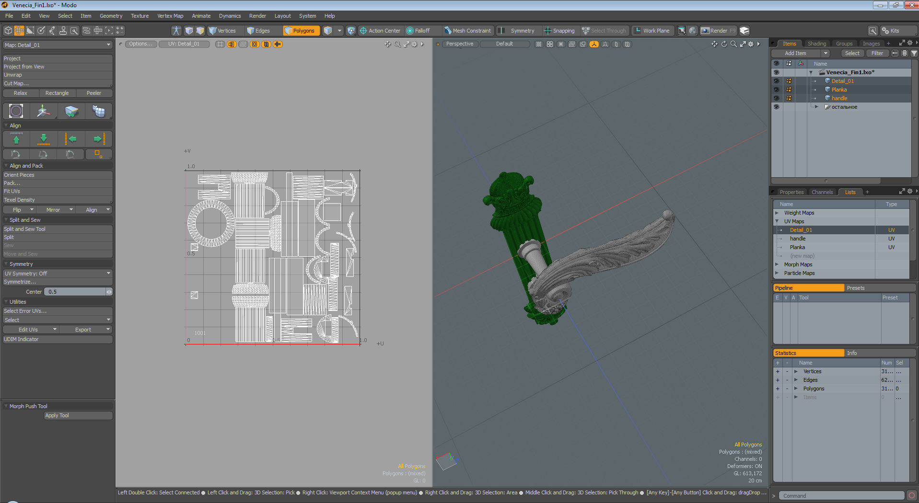This screenshot has width=919, height=503.
Task: Open the Geometry menu
Action: pos(111,16)
